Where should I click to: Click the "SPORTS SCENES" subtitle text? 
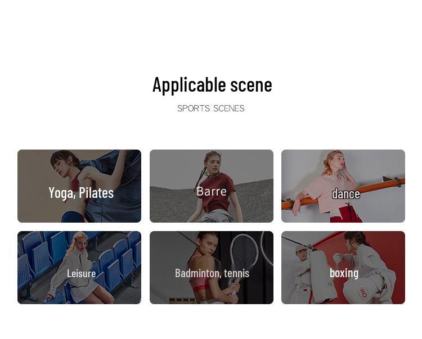[x=211, y=109]
